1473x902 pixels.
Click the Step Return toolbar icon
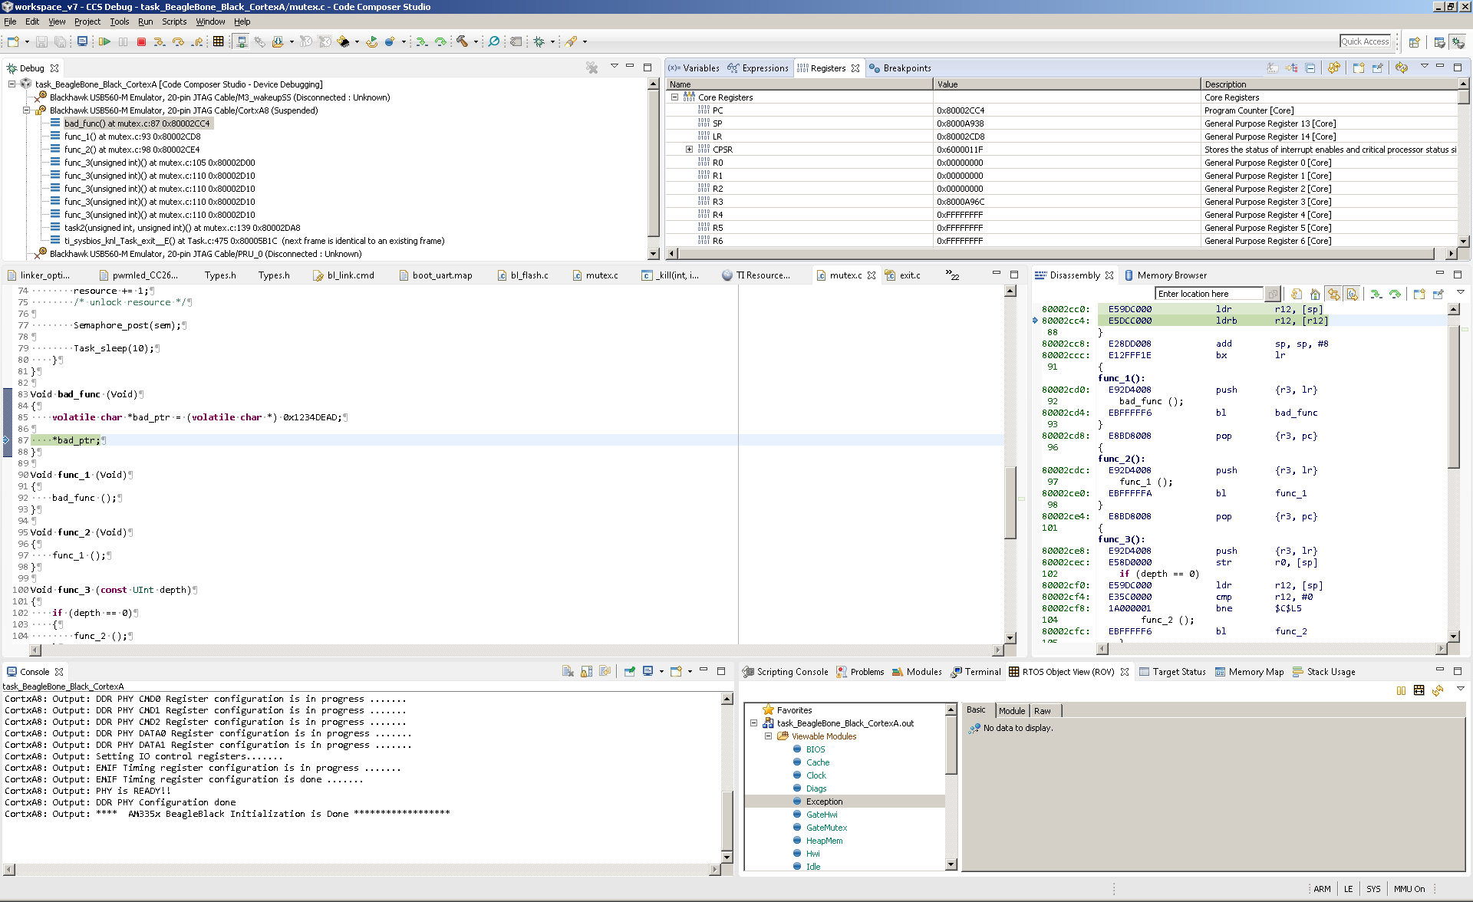(x=197, y=41)
